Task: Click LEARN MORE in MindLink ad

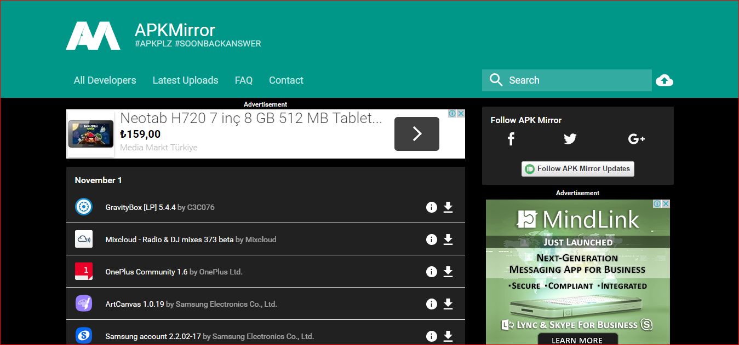Action: pyautogui.click(x=577, y=340)
